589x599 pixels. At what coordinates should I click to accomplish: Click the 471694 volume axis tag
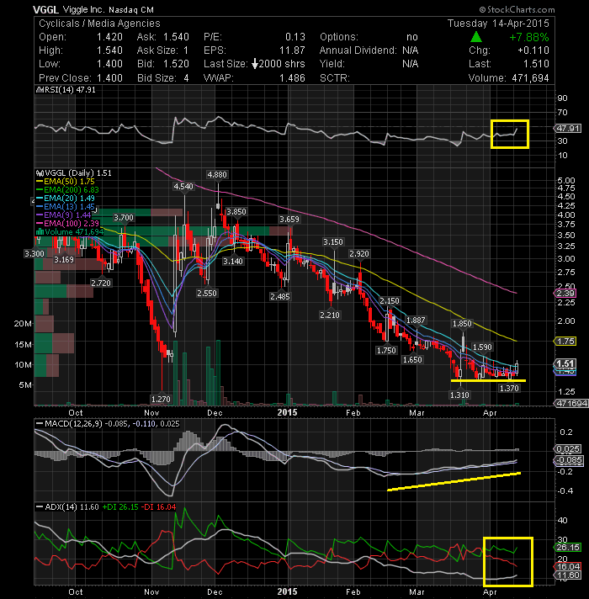[571, 404]
